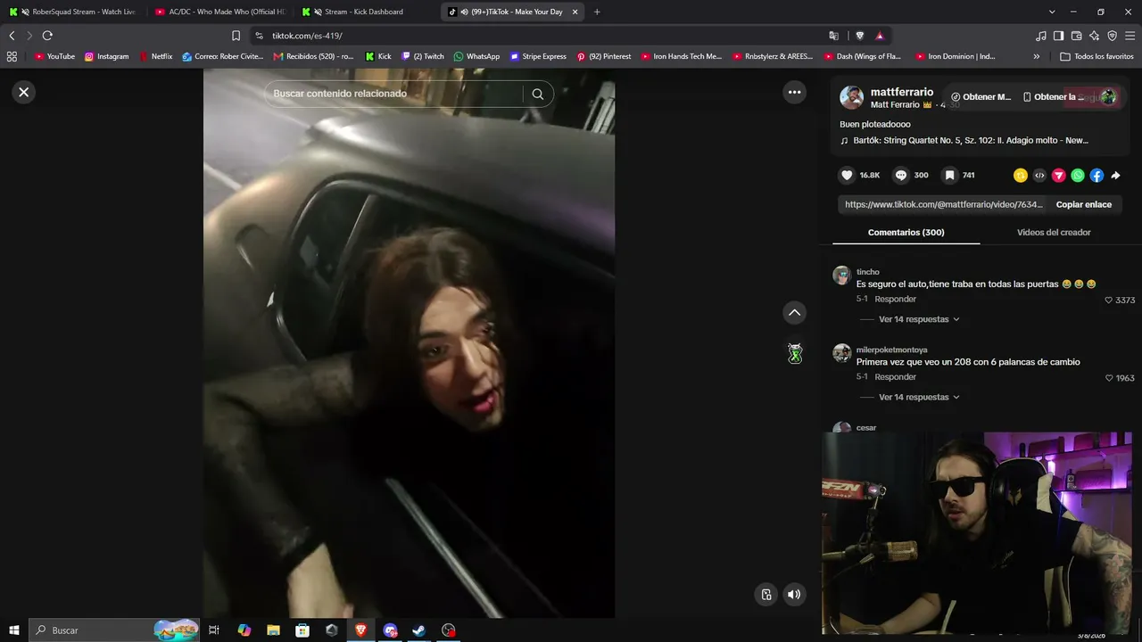Expand the 14 replies under tincho's comment
The height and width of the screenshot is (642, 1142).
(918, 319)
